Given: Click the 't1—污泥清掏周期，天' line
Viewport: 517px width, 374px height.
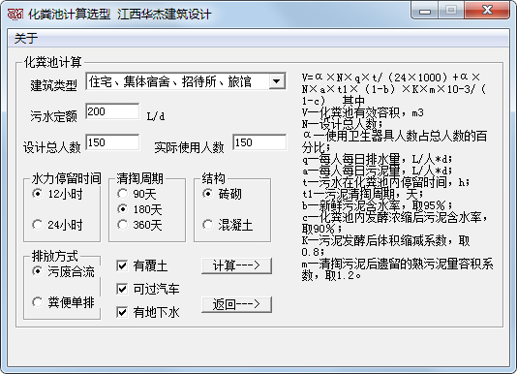Looking at the screenshot, I should [362, 194].
